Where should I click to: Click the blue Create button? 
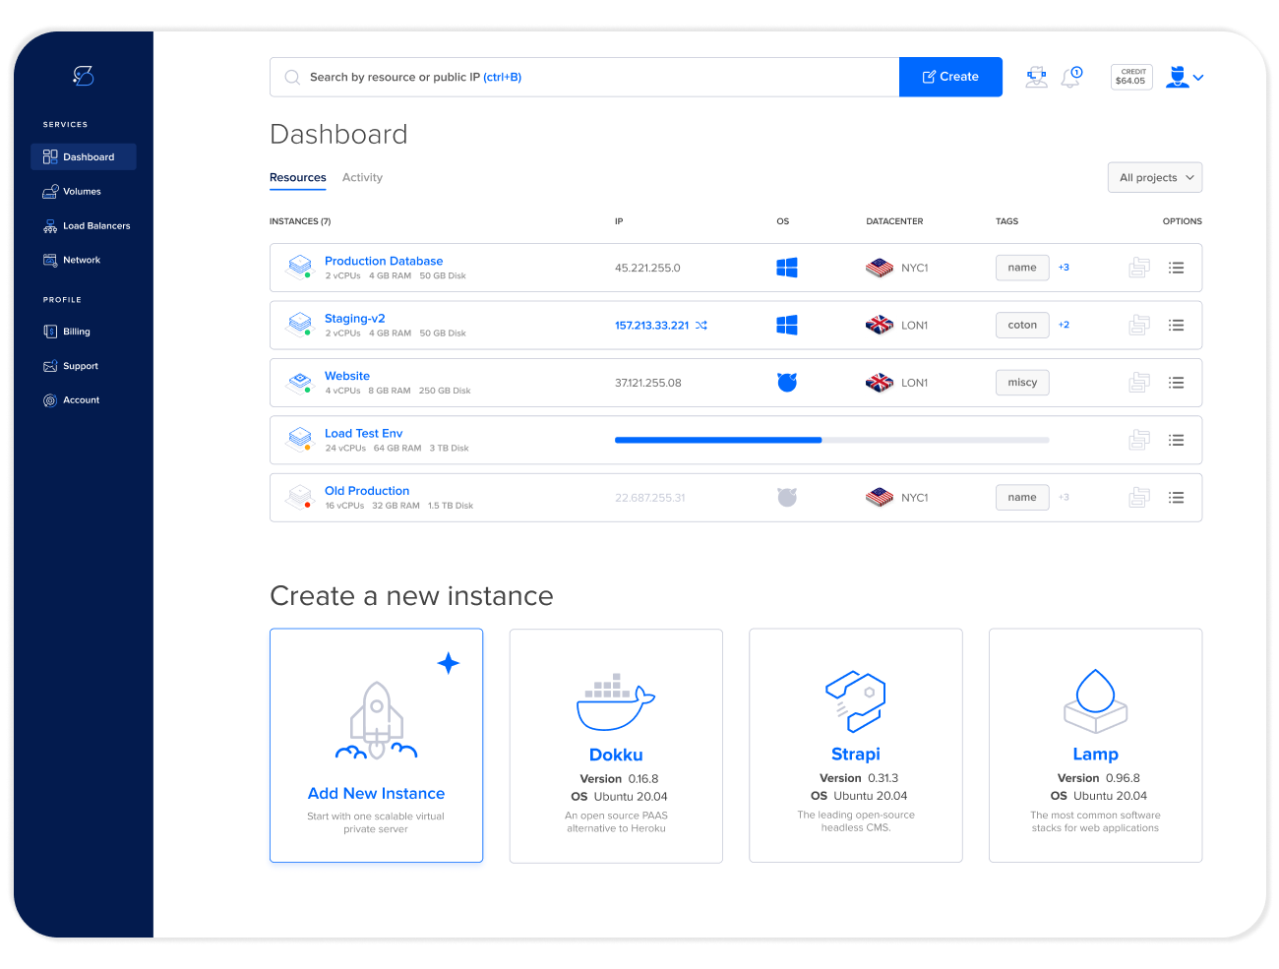coord(950,77)
